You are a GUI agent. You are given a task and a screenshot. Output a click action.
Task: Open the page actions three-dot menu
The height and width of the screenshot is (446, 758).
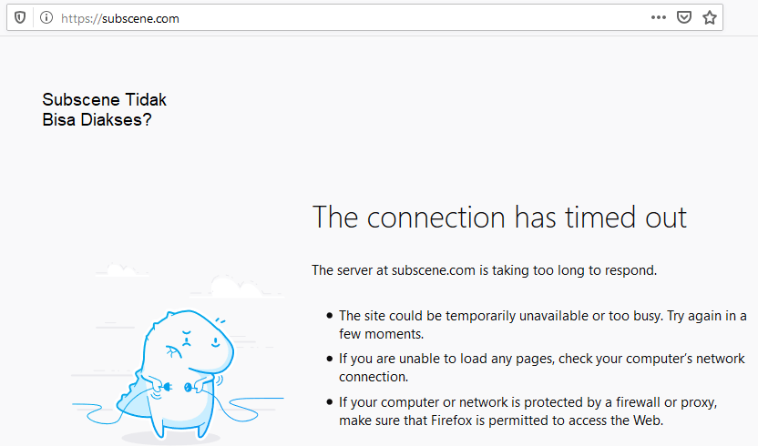click(658, 17)
